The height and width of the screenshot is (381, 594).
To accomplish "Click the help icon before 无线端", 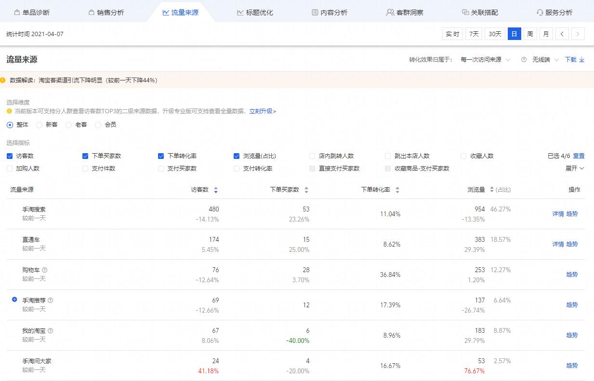I will click(x=524, y=60).
